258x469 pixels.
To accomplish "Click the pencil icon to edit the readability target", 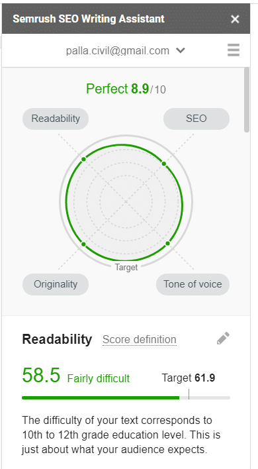I will 223,339.
